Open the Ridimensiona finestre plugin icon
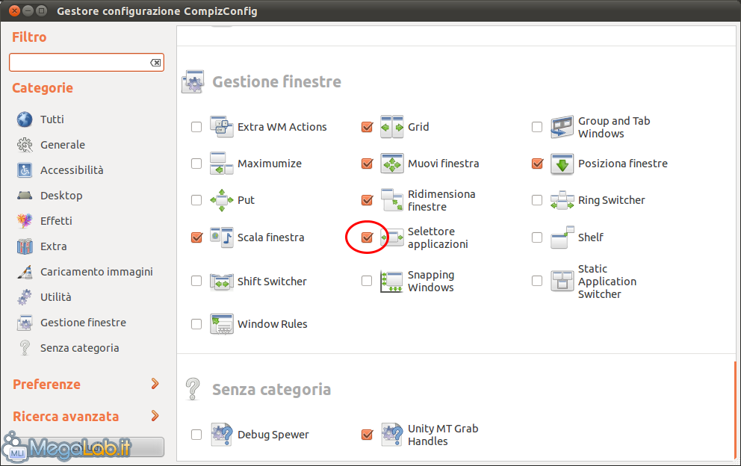The image size is (741, 466). 391,200
